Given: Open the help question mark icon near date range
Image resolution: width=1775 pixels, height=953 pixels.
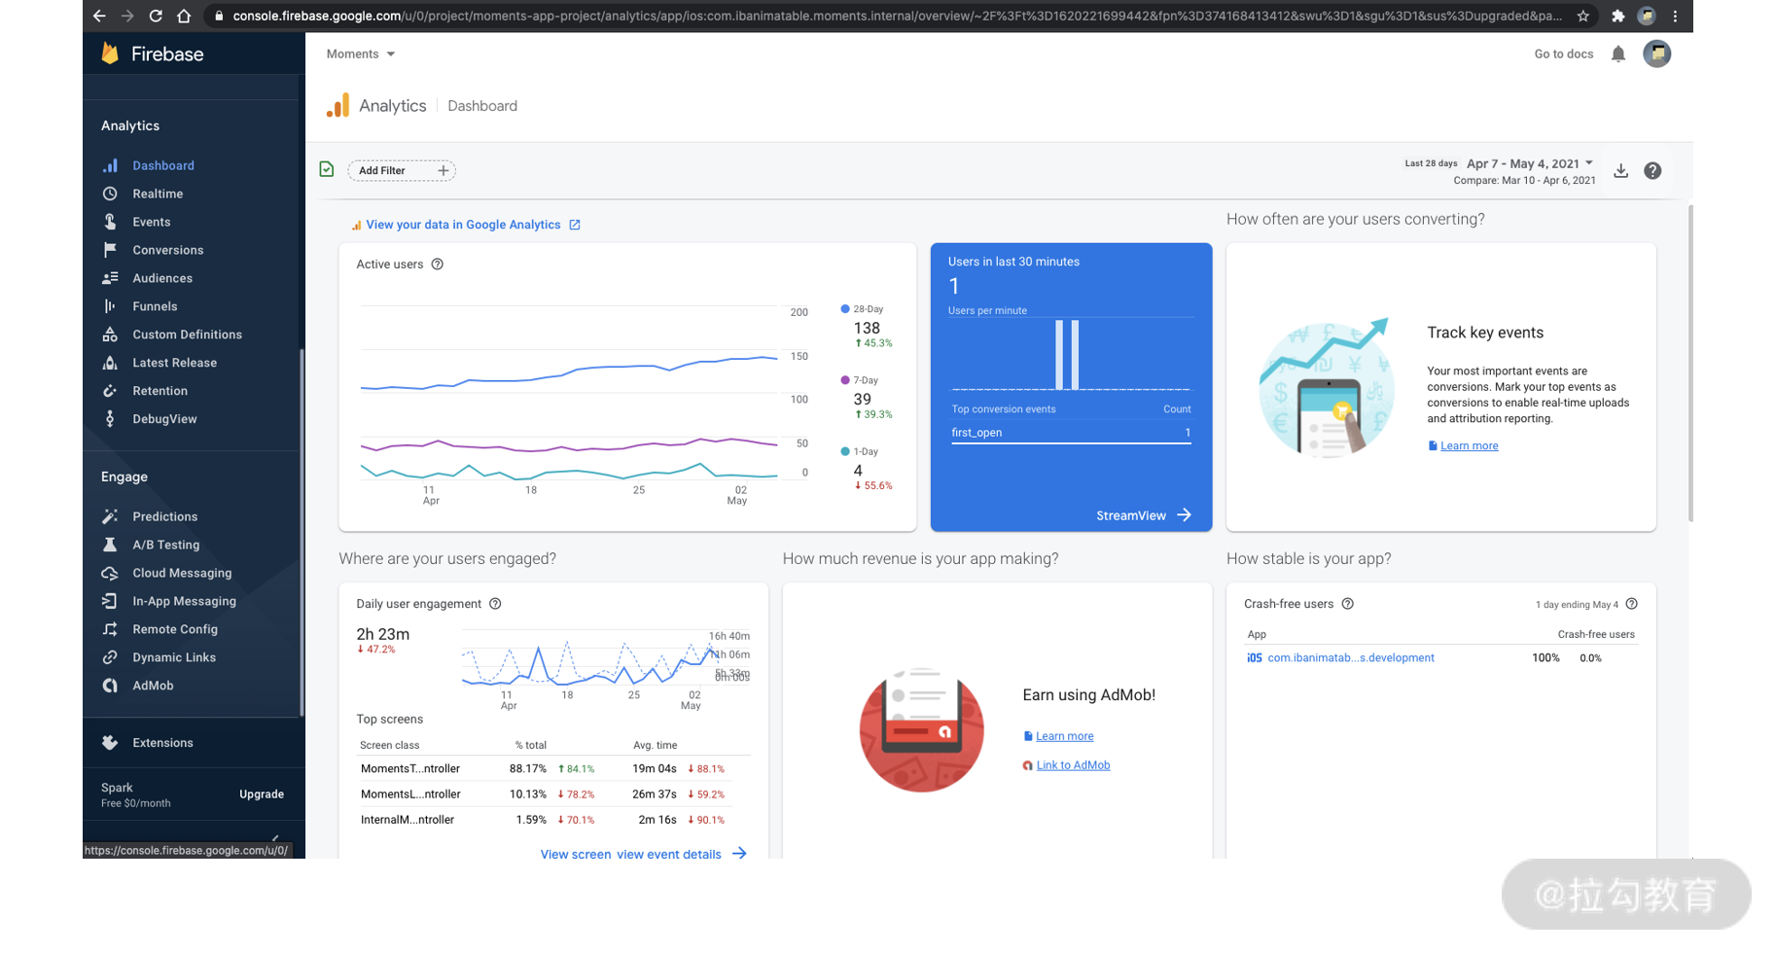Looking at the screenshot, I should point(1652,171).
